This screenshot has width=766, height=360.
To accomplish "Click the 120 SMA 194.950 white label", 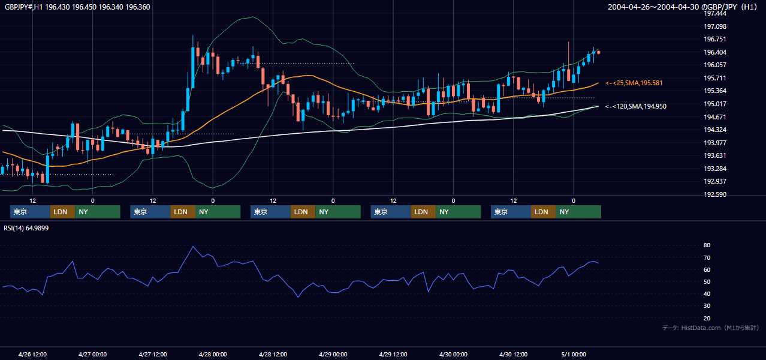I will (636, 106).
